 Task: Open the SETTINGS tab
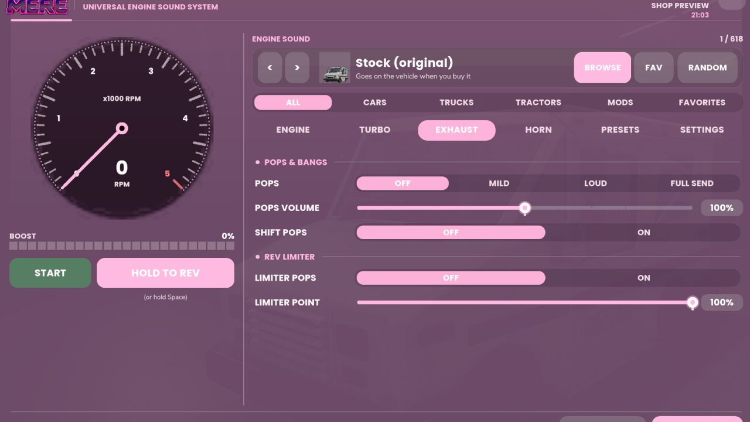tap(702, 130)
